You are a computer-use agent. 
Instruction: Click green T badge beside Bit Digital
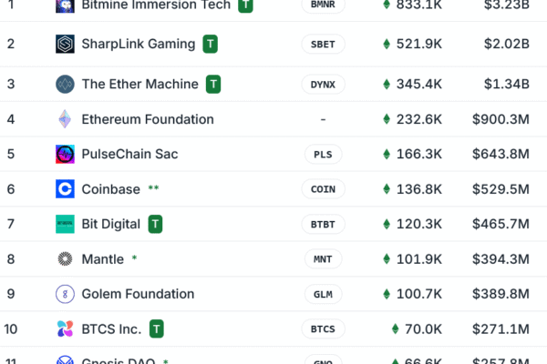pyautogui.click(x=156, y=224)
